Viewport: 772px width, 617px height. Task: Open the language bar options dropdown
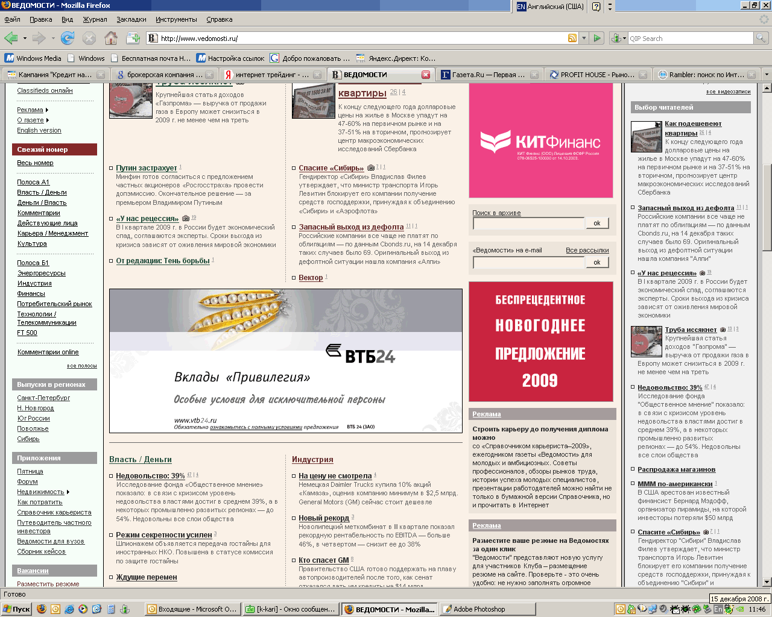pos(610,7)
